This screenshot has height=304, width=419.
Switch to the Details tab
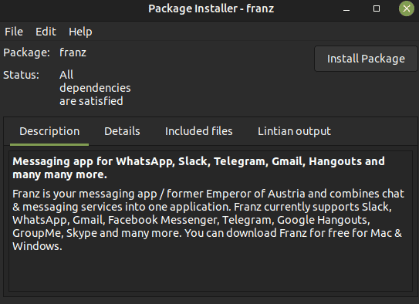122,131
